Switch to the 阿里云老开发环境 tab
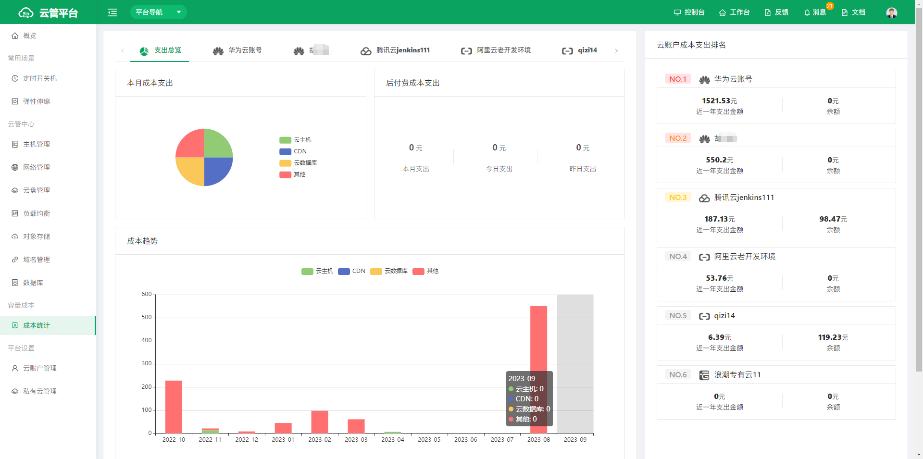Screen dimensions: 923x459 tap(496, 50)
